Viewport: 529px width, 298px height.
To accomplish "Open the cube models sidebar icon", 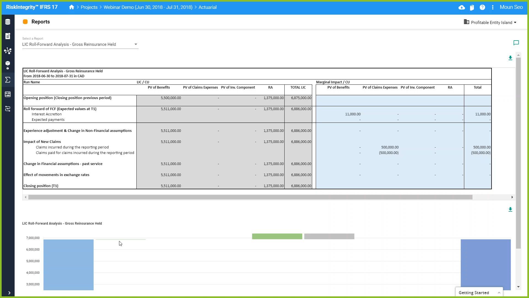I will pos(8,65).
